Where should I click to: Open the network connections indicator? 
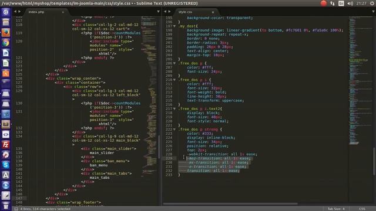point(333,3)
